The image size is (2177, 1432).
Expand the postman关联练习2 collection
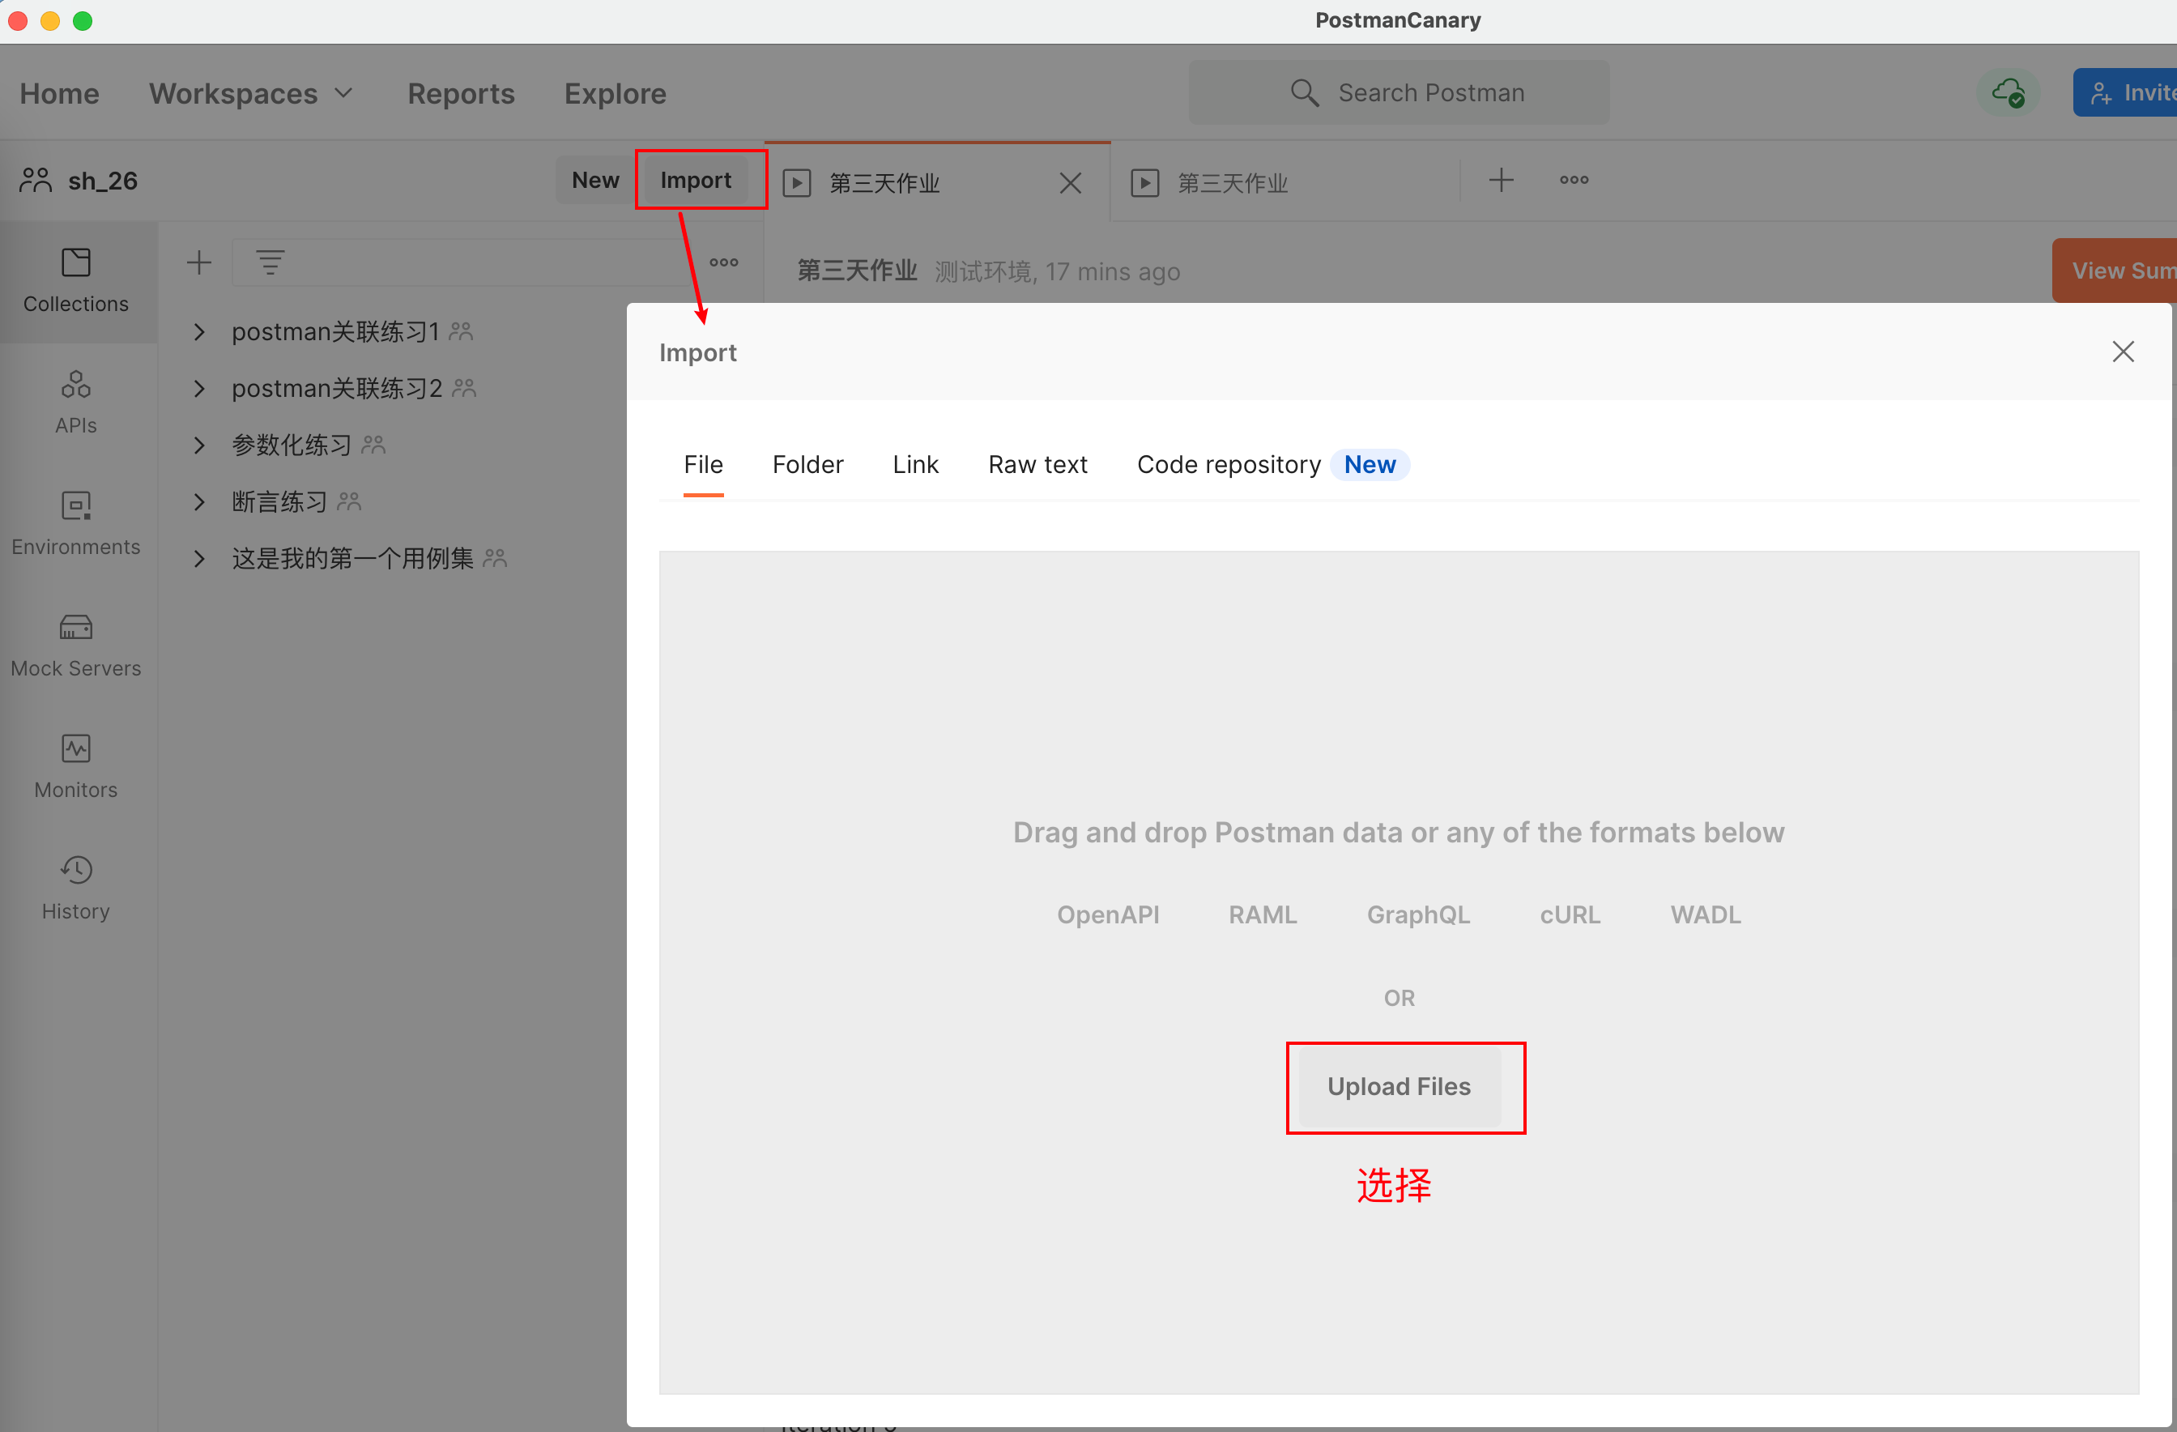point(199,388)
